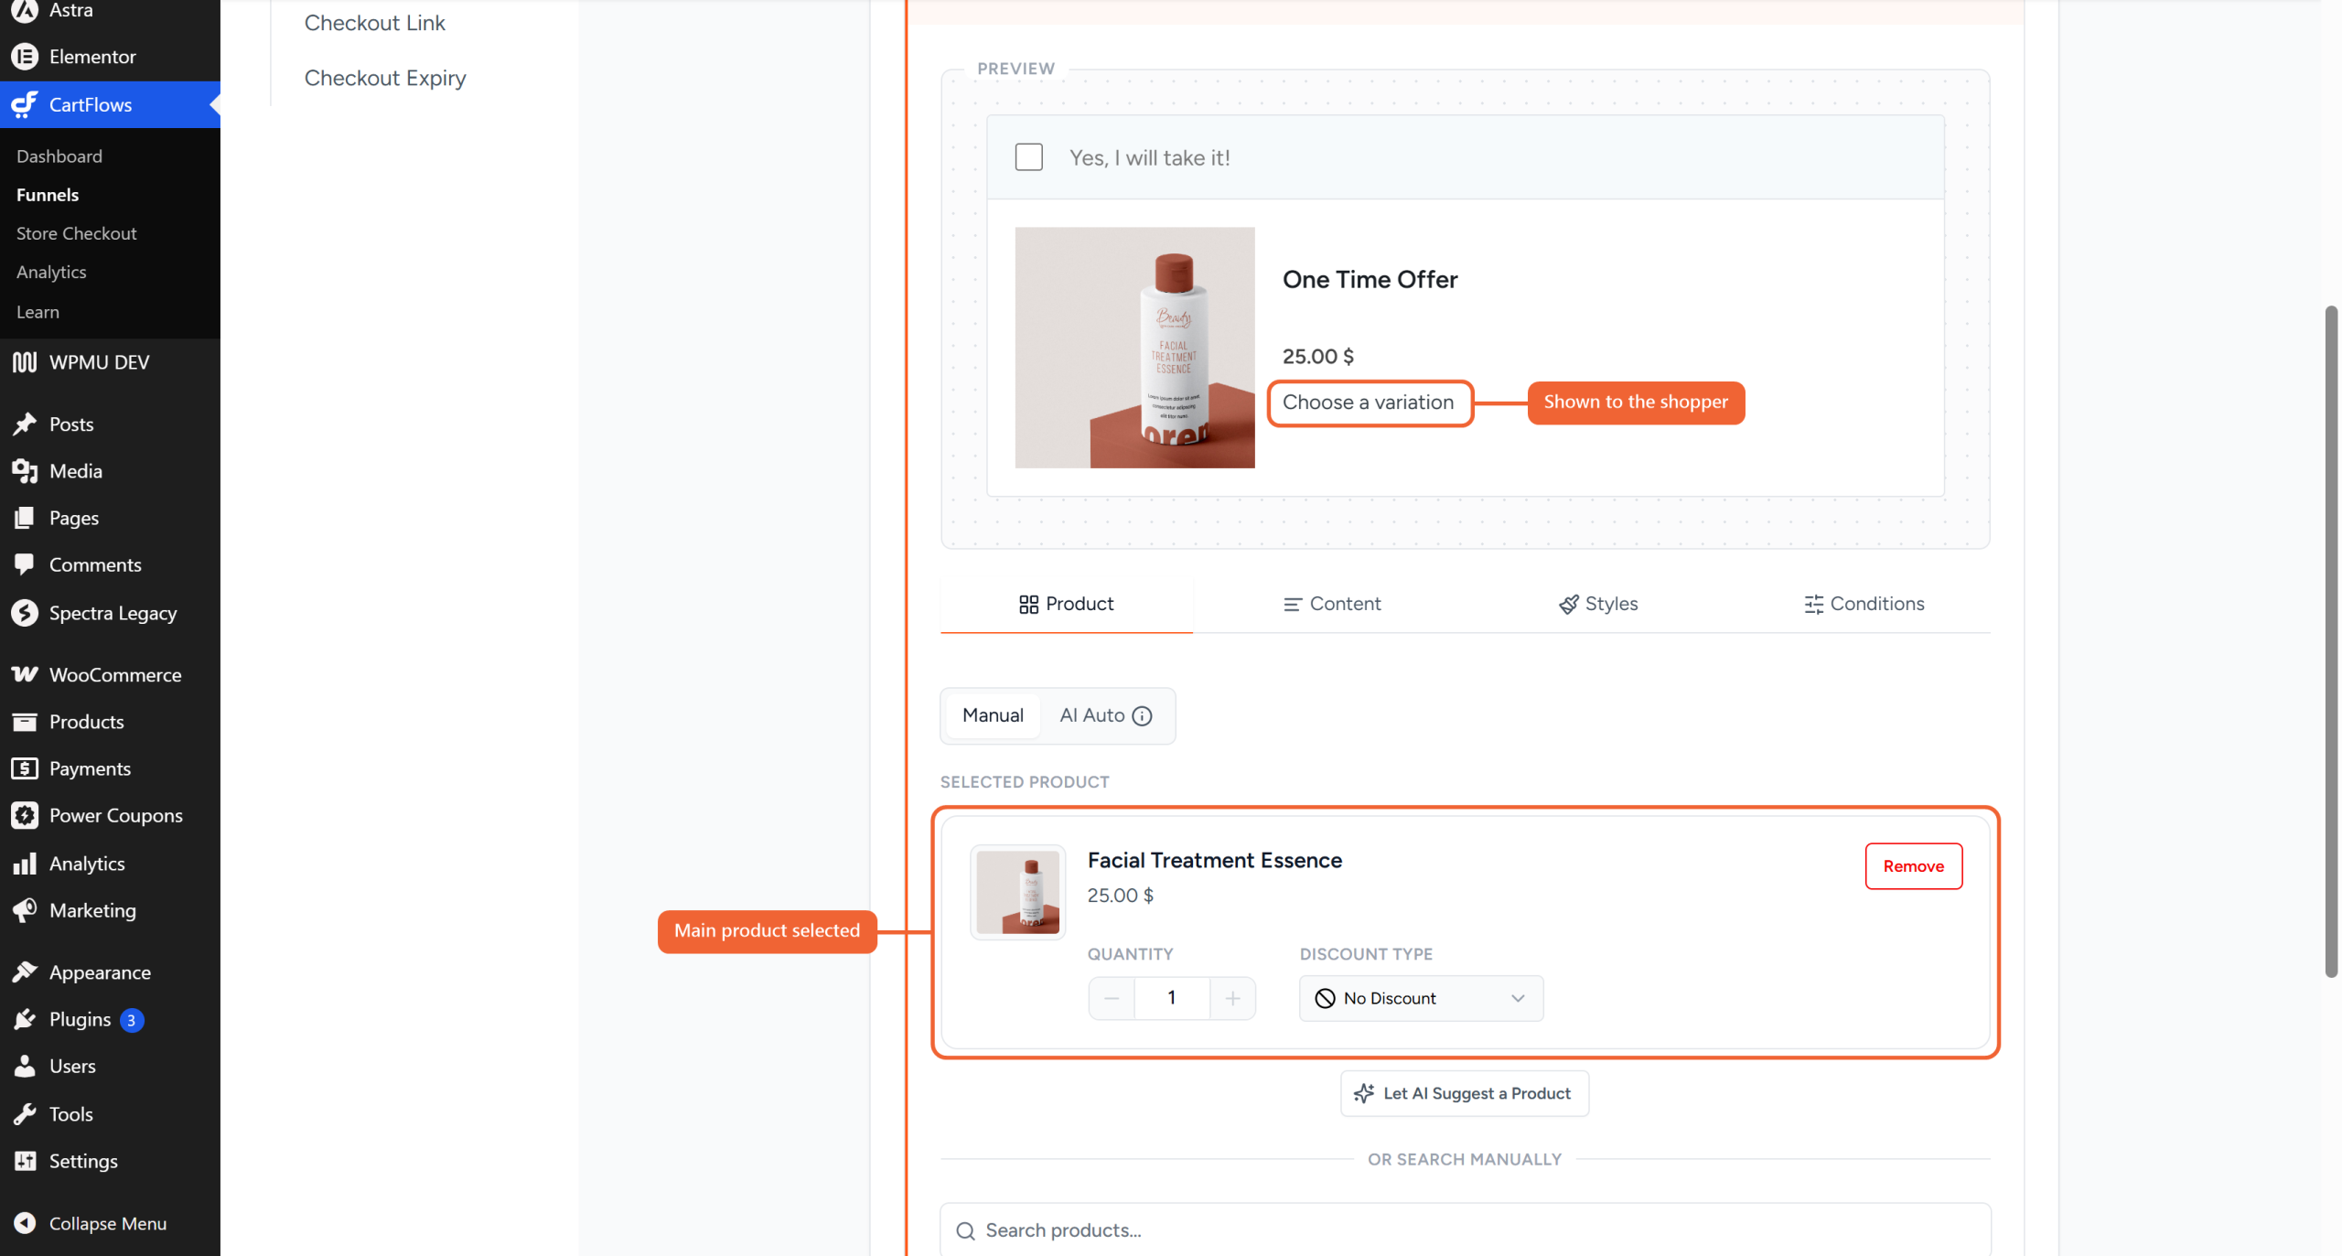Viewport: 2342px width, 1256px height.
Task: Click the Tools wrench icon
Action: click(x=25, y=1114)
